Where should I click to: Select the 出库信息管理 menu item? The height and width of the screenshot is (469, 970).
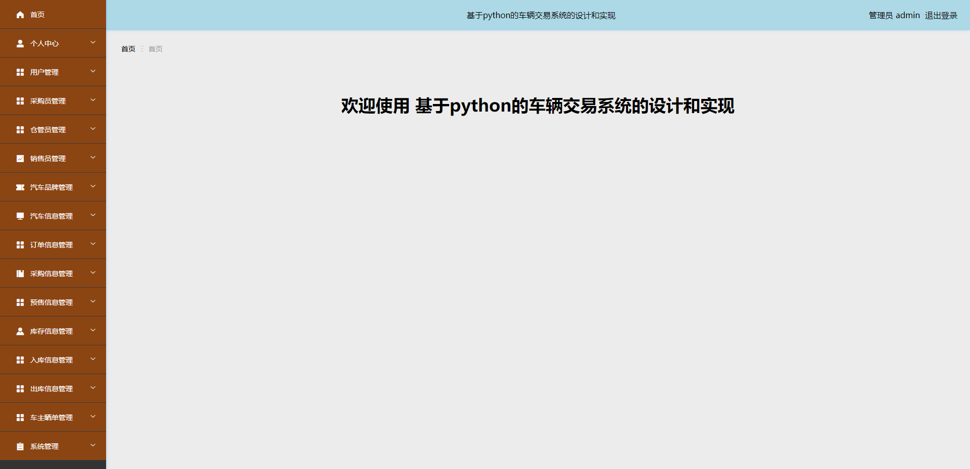click(52, 389)
